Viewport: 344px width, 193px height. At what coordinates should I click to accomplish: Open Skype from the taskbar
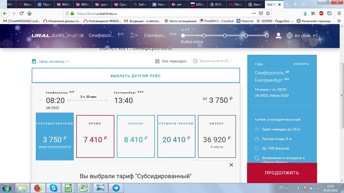pyautogui.click(x=53, y=188)
